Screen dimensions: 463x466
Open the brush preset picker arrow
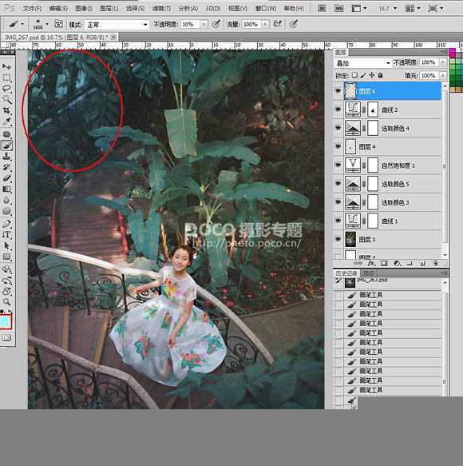pyautogui.click(x=47, y=24)
